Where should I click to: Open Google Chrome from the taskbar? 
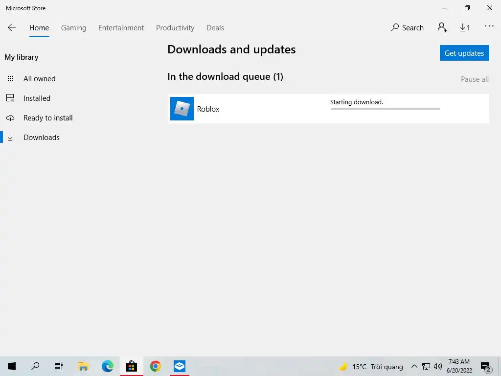[x=155, y=366]
